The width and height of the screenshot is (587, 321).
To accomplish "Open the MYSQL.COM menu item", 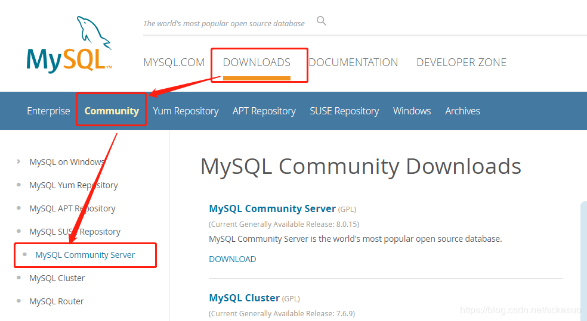I will [x=174, y=63].
